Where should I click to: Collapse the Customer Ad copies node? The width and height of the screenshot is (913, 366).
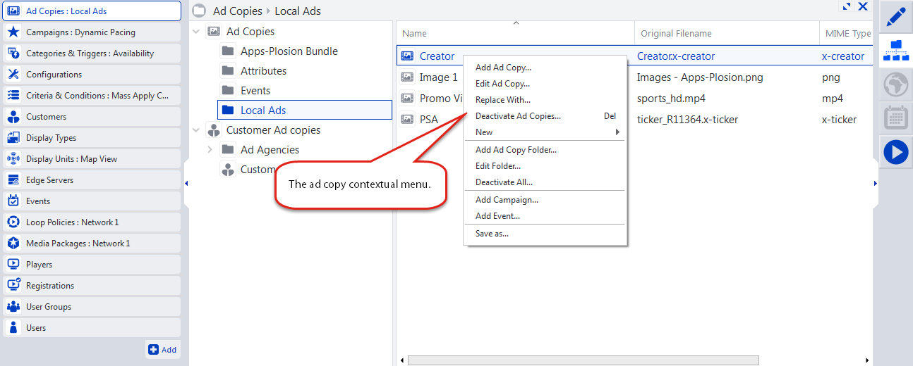coord(196,130)
